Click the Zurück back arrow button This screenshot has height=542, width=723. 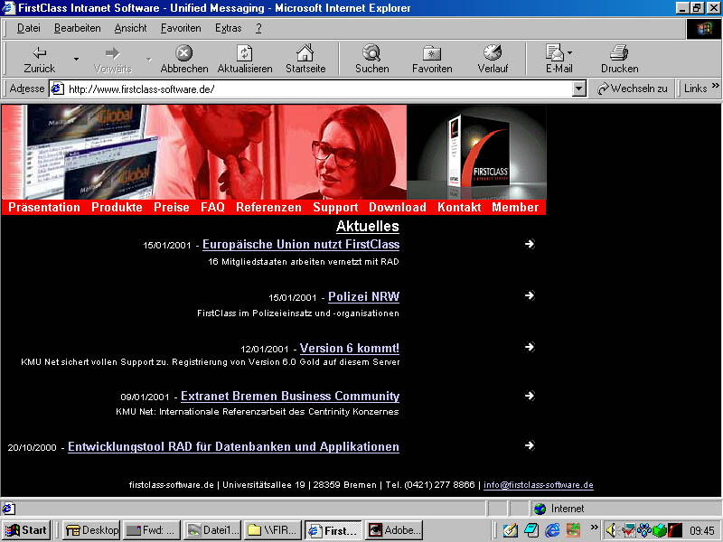click(x=39, y=58)
